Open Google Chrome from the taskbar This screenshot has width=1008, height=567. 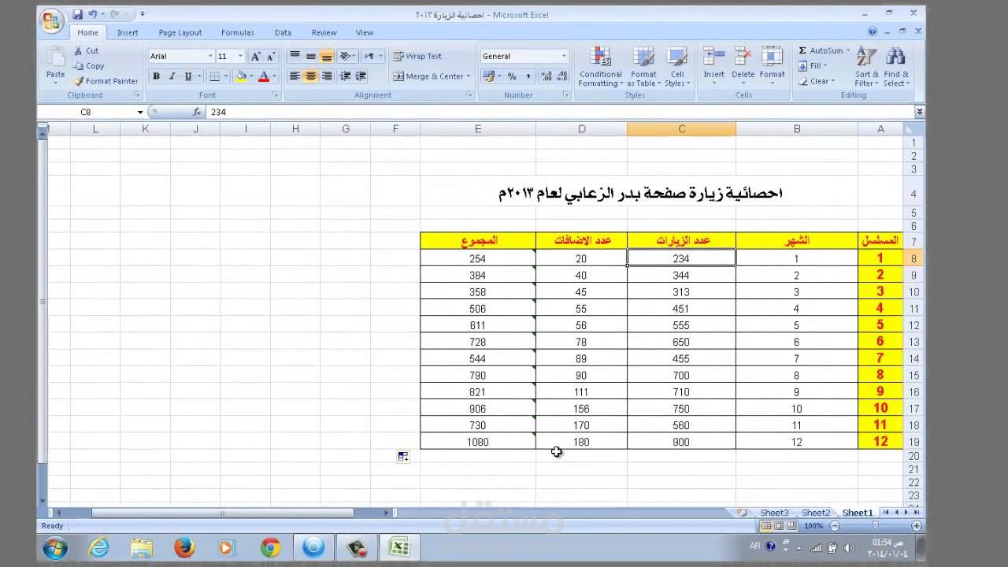[270, 547]
